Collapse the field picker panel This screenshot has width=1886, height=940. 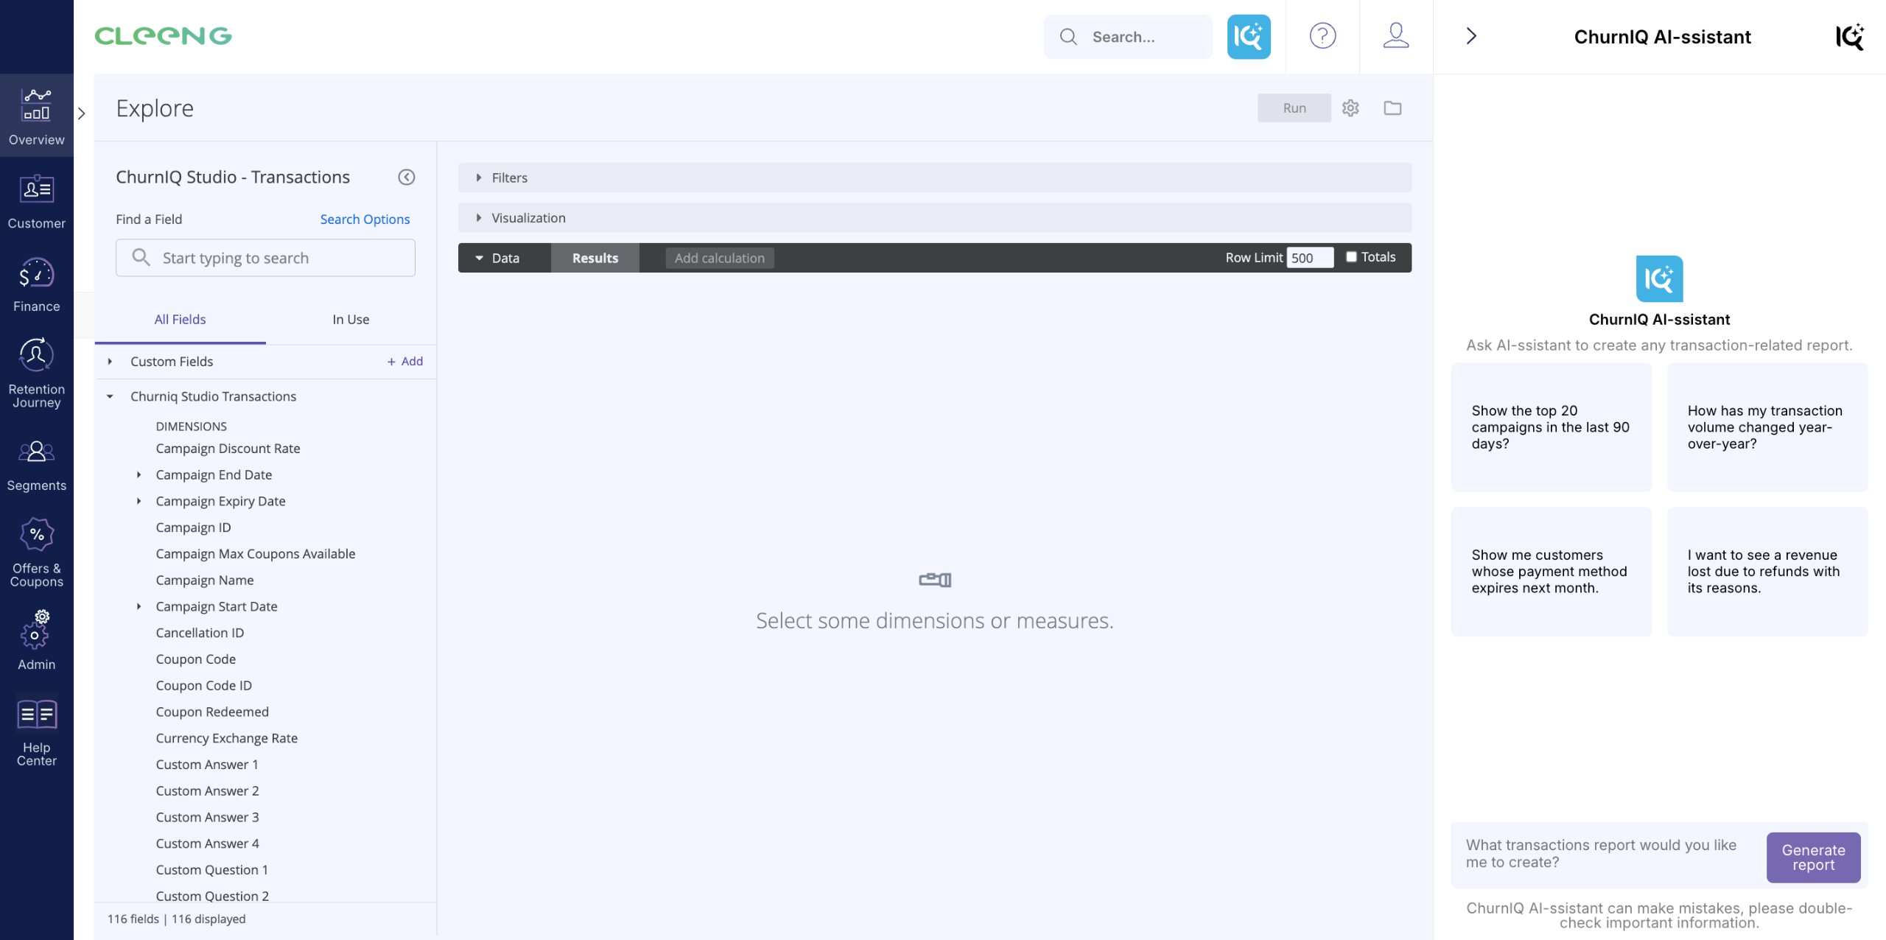coord(407,177)
